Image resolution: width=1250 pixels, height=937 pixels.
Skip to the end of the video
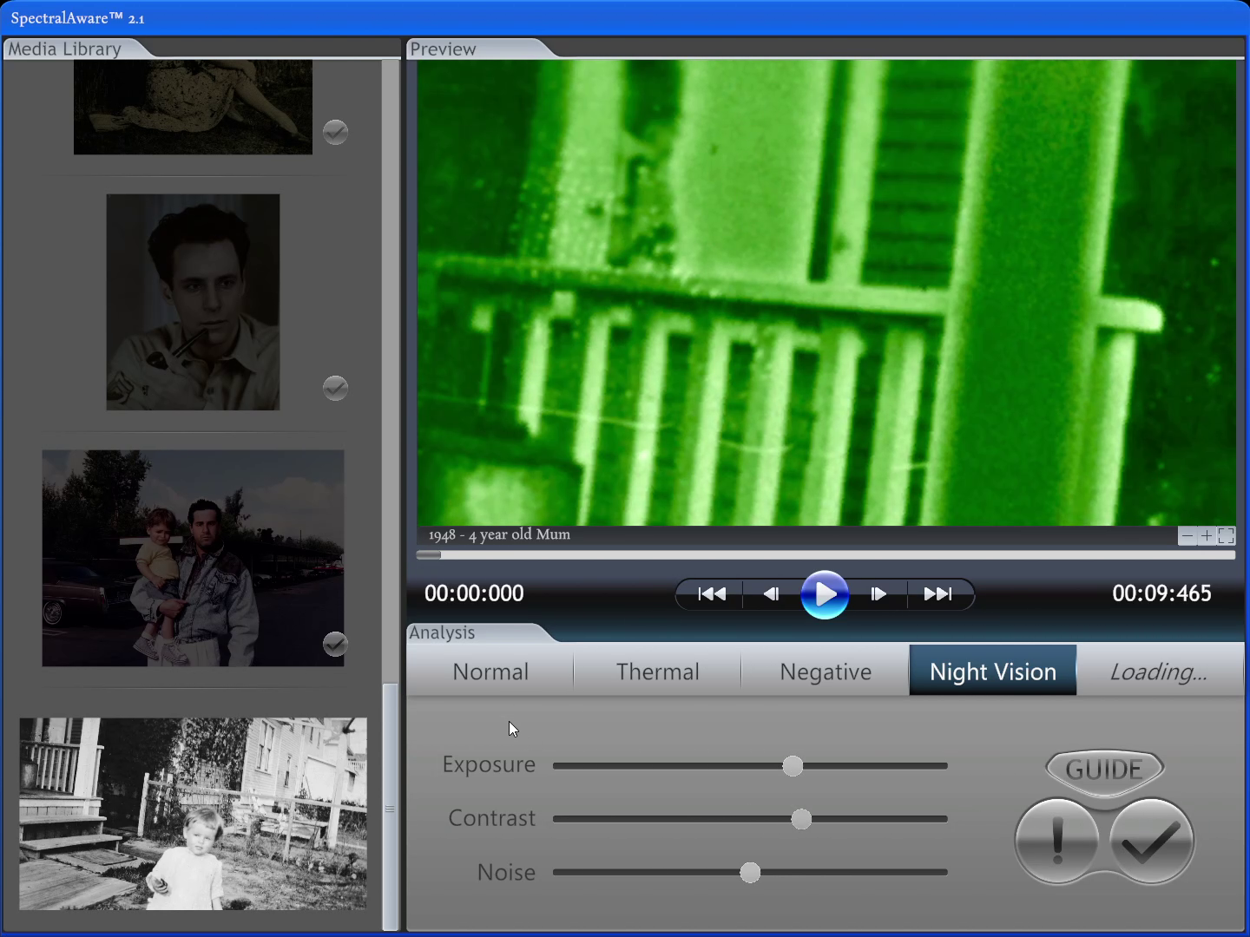pyautogui.click(x=937, y=593)
